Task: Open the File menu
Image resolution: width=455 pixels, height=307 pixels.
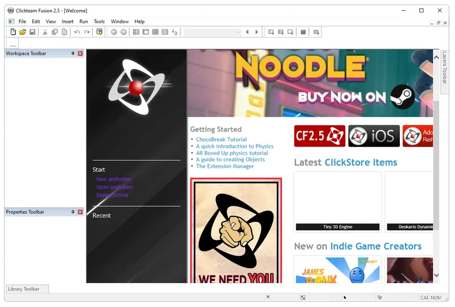Action: [x=22, y=22]
